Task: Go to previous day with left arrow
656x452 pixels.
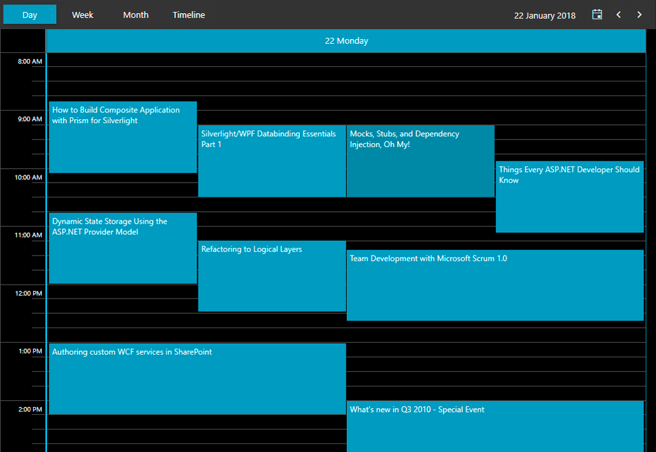Action: 618,15
